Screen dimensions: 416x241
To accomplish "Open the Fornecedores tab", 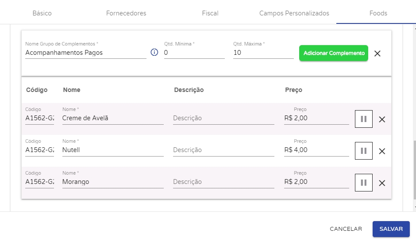I will [126, 13].
